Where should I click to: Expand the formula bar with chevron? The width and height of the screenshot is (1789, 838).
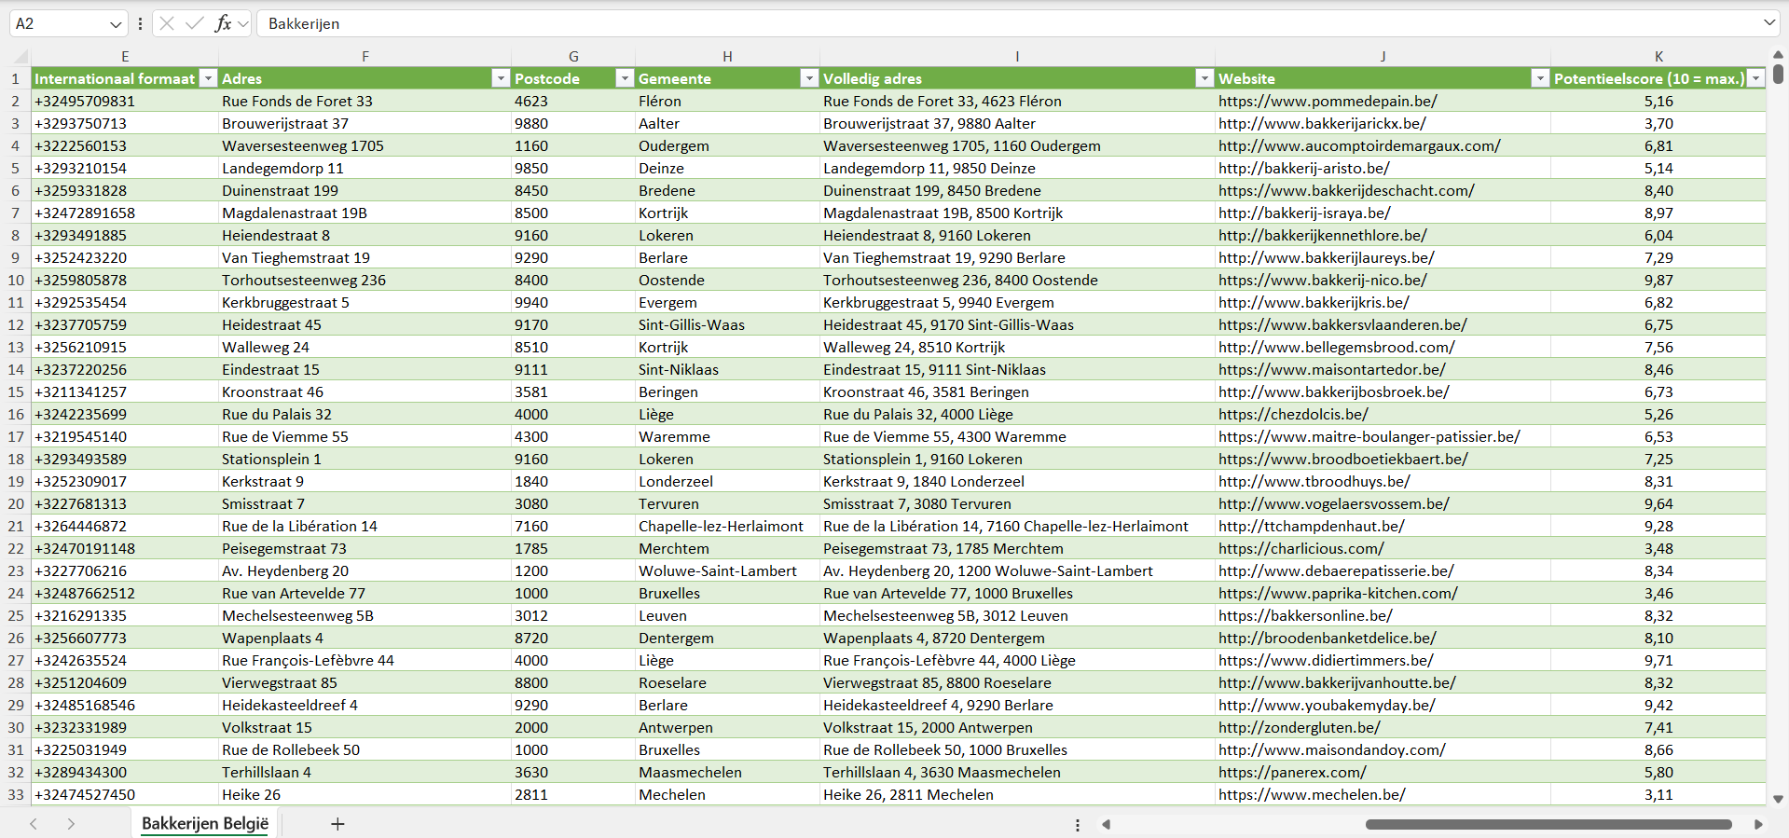tap(1768, 23)
